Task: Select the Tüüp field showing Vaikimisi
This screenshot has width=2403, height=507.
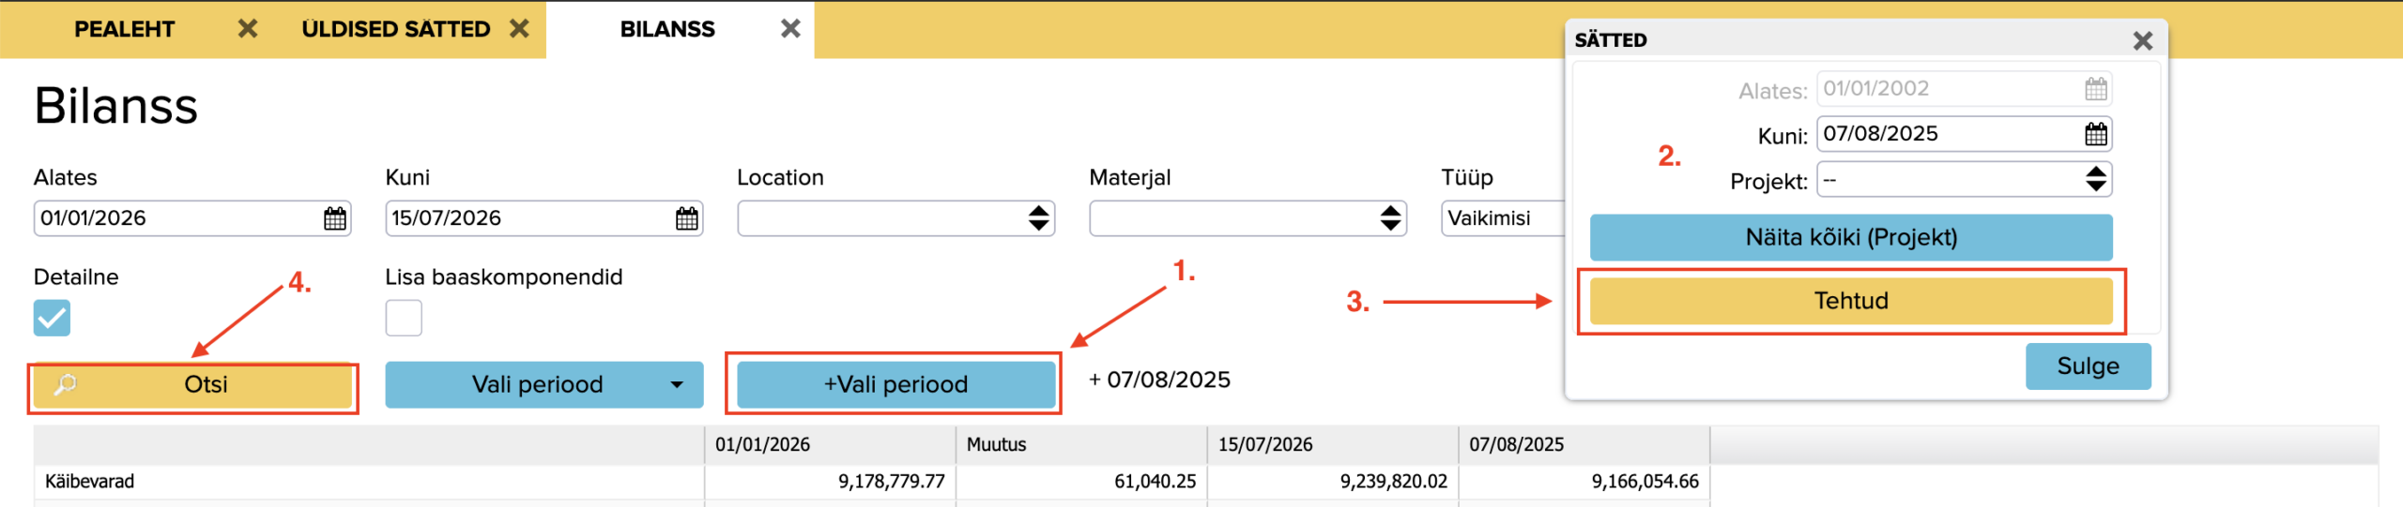Action: click(x=1503, y=218)
